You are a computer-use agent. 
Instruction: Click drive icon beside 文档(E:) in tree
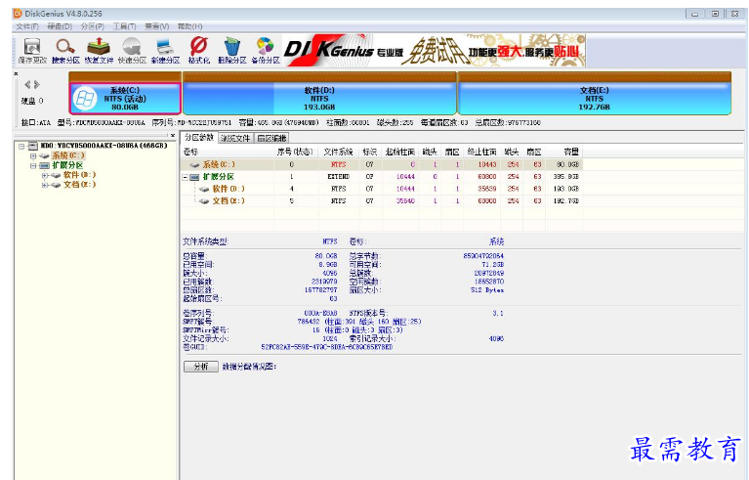[56, 185]
